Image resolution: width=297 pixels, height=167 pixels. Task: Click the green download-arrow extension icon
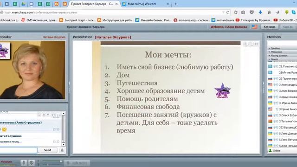[x=287, y=13]
